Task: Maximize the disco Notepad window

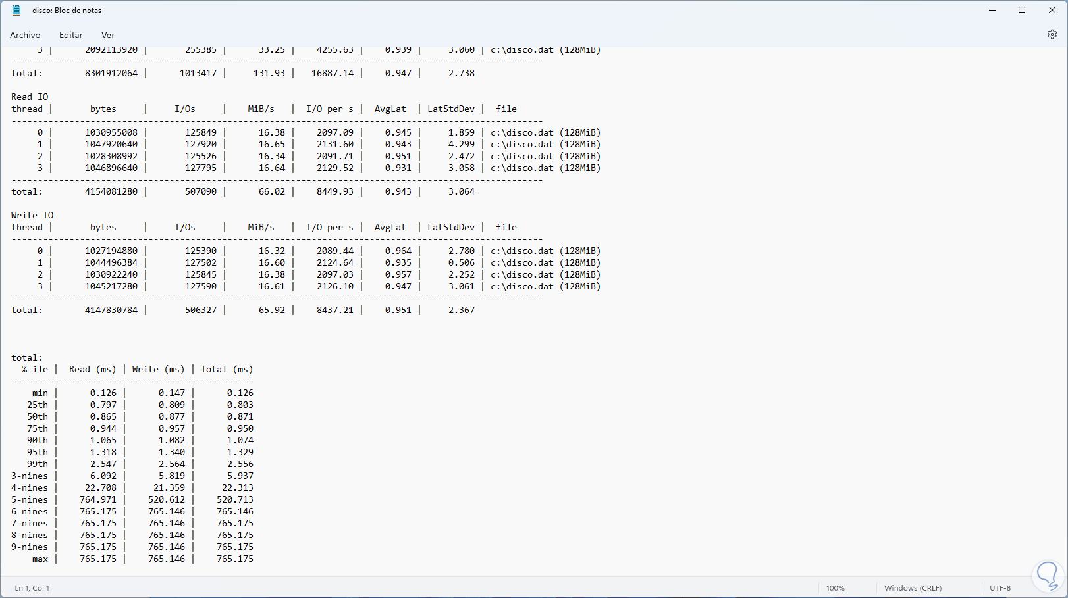Action: coord(1022,11)
